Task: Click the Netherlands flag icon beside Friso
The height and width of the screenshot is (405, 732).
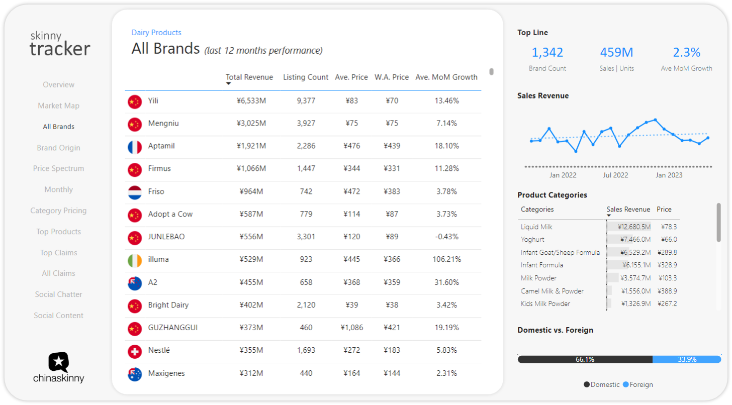Action: point(135,192)
